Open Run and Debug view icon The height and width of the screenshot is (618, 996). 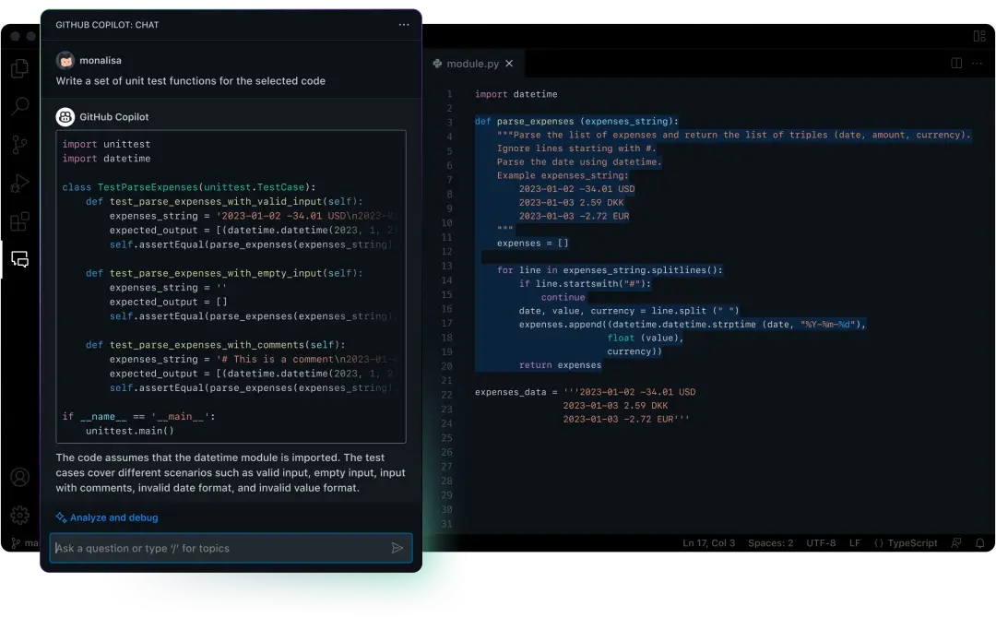click(x=19, y=184)
